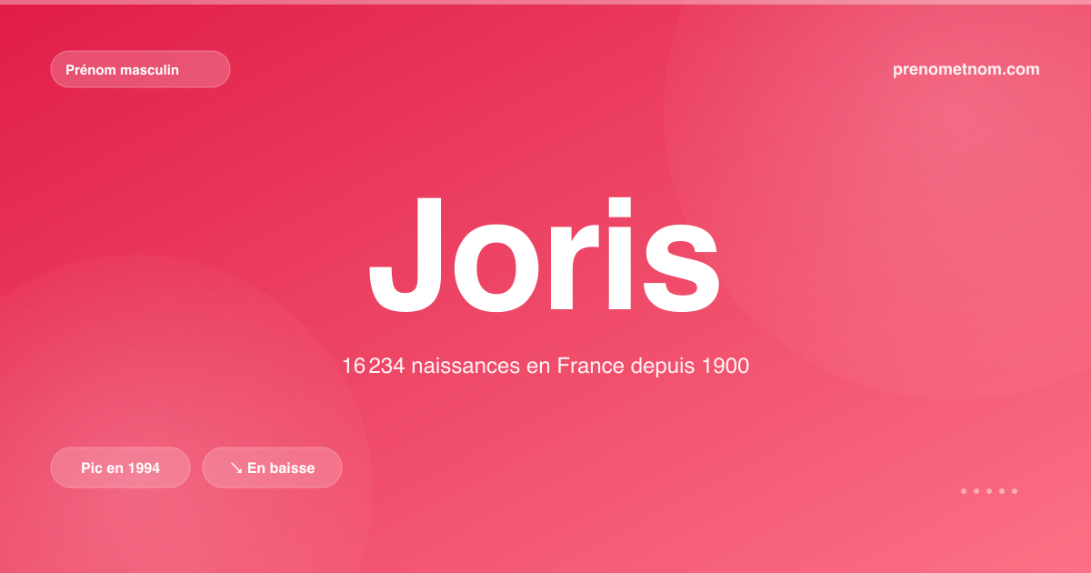This screenshot has width=1091, height=573.
Task: Click the En baisse trend badge
Action: (272, 467)
